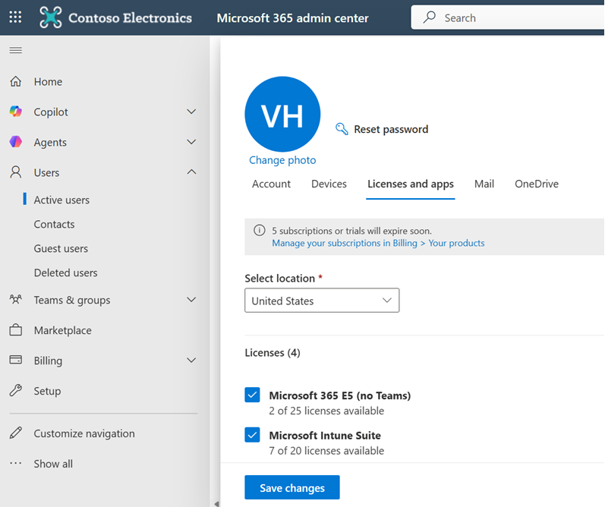Open Manage your subscriptions in Billing link
605x507 pixels.
pyautogui.click(x=378, y=243)
